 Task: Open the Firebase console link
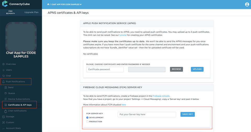coord(161,96)
